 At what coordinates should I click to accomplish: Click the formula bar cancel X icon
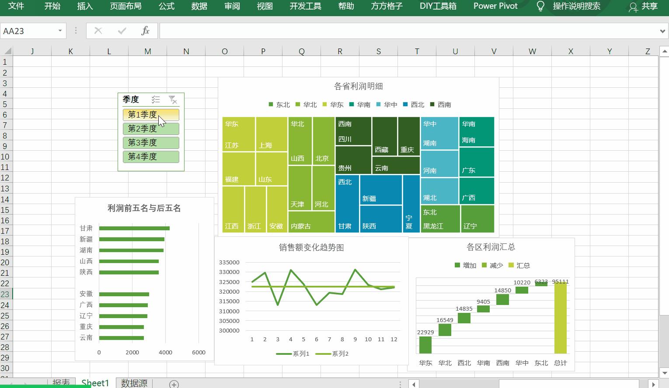click(x=98, y=31)
